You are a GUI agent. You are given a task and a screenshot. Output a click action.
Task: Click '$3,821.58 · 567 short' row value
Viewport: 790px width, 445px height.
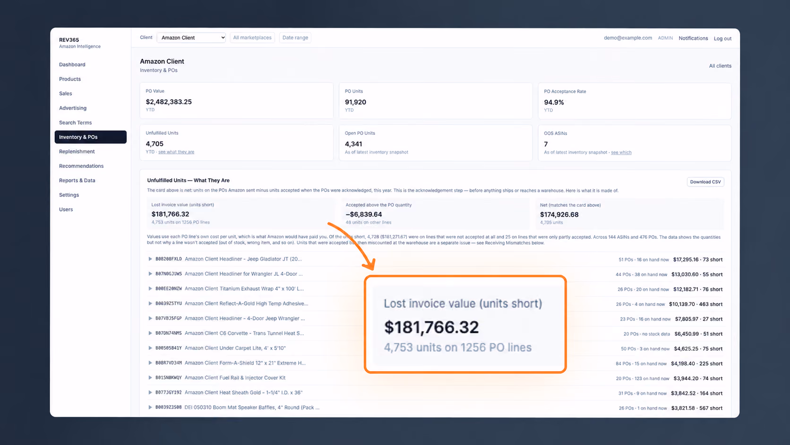pyautogui.click(x=697, y=408)
